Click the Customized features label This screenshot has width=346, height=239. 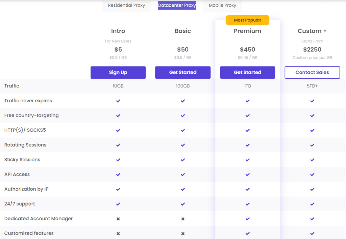[x=29, y=233]
